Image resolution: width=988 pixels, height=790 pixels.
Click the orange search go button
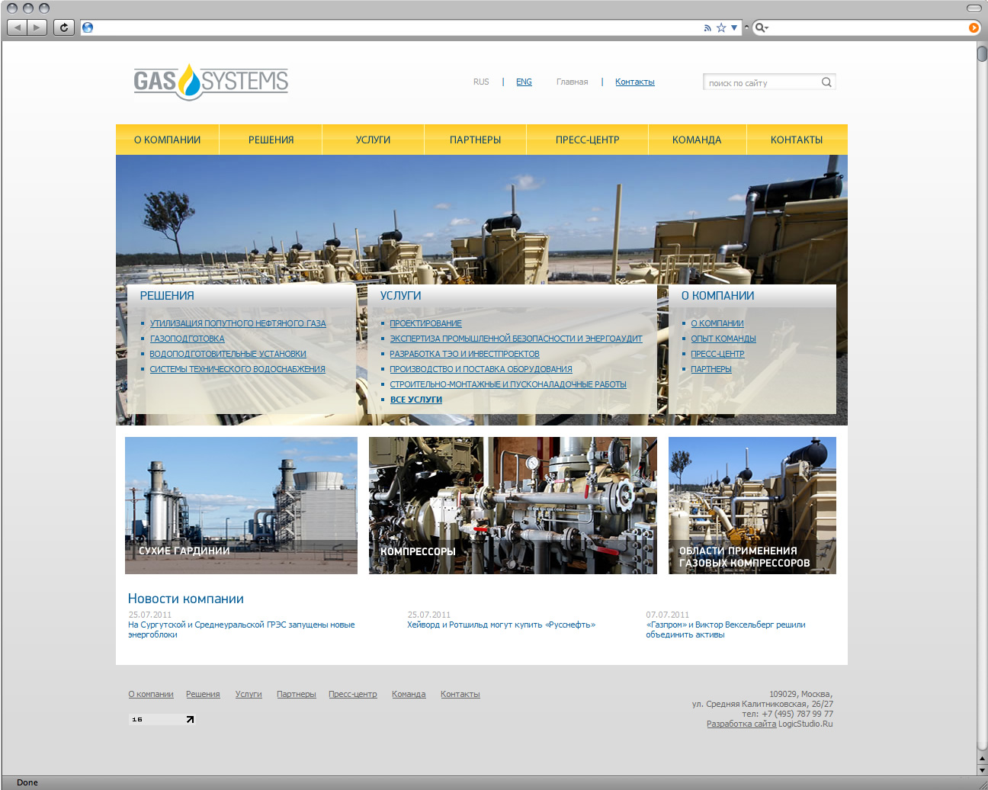974,27
